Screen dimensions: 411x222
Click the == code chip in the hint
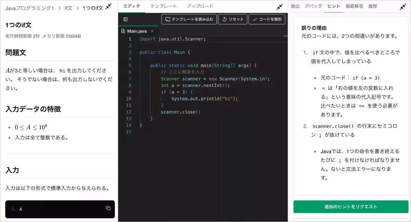[x=361, y=106]
